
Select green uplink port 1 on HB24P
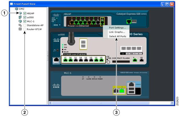(x=129, y=21)
